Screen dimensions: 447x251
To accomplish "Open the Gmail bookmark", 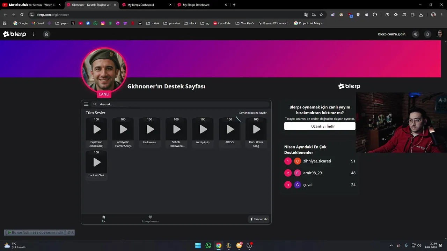I will (x=38, y=23).
